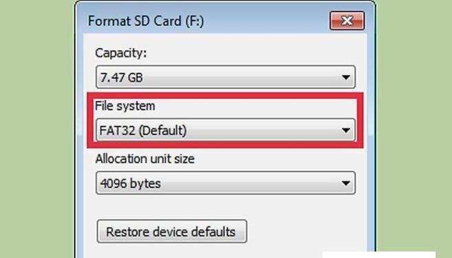This screenshot has width=452, height=258.
Task: Click the black triangle beside FAT32 (Default)
Action: click(346, 130)
